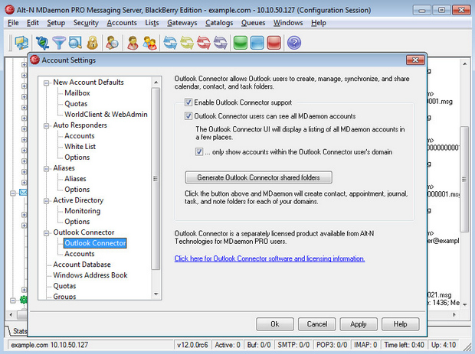Viewport: 475px width, 354px height.
Task: Open the multiple users group icon
Action: tap(150, 43)
